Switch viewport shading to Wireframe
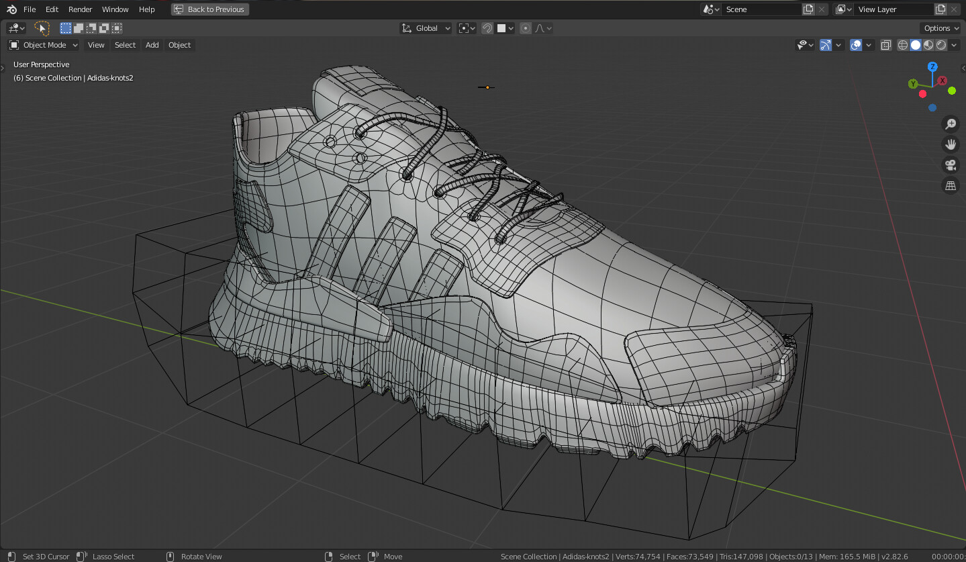The height and width of the screenshot is (562, 966). point(903,45)
